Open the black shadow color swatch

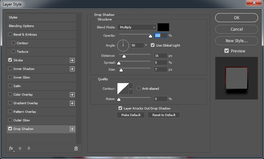tap(163, 27)
